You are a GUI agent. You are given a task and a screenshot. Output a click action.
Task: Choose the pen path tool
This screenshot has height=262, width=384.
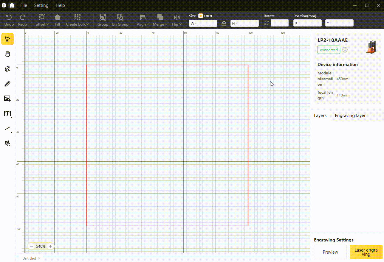pyautogui.click(x=7, y=69)
